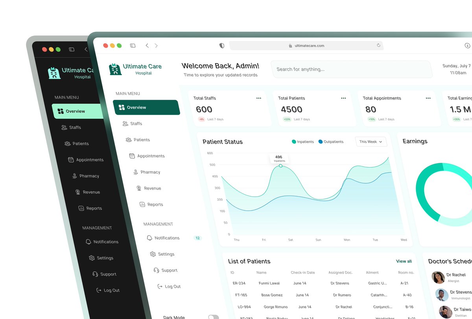Click Revenue icon in the dark window
The height and width of the screenshot is (319, 472).
(x=78, y=192)
